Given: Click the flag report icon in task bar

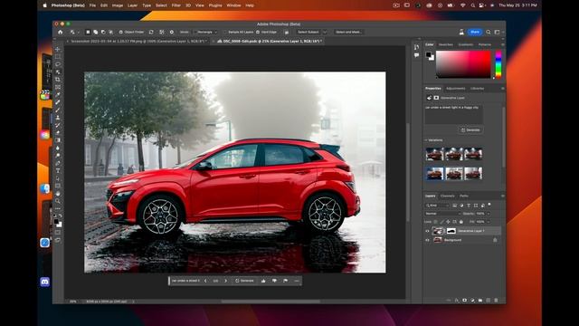Looking at the screenshot, I should pos(286,281).
